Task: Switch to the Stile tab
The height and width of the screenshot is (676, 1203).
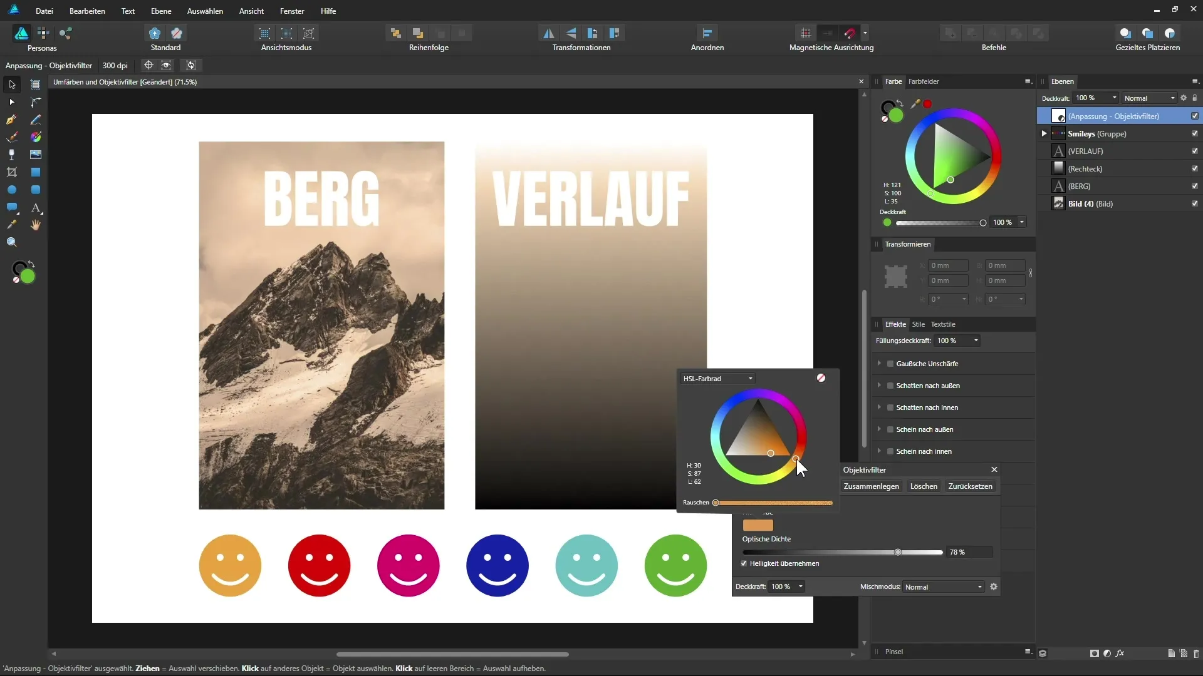Action: coord(918,324)
